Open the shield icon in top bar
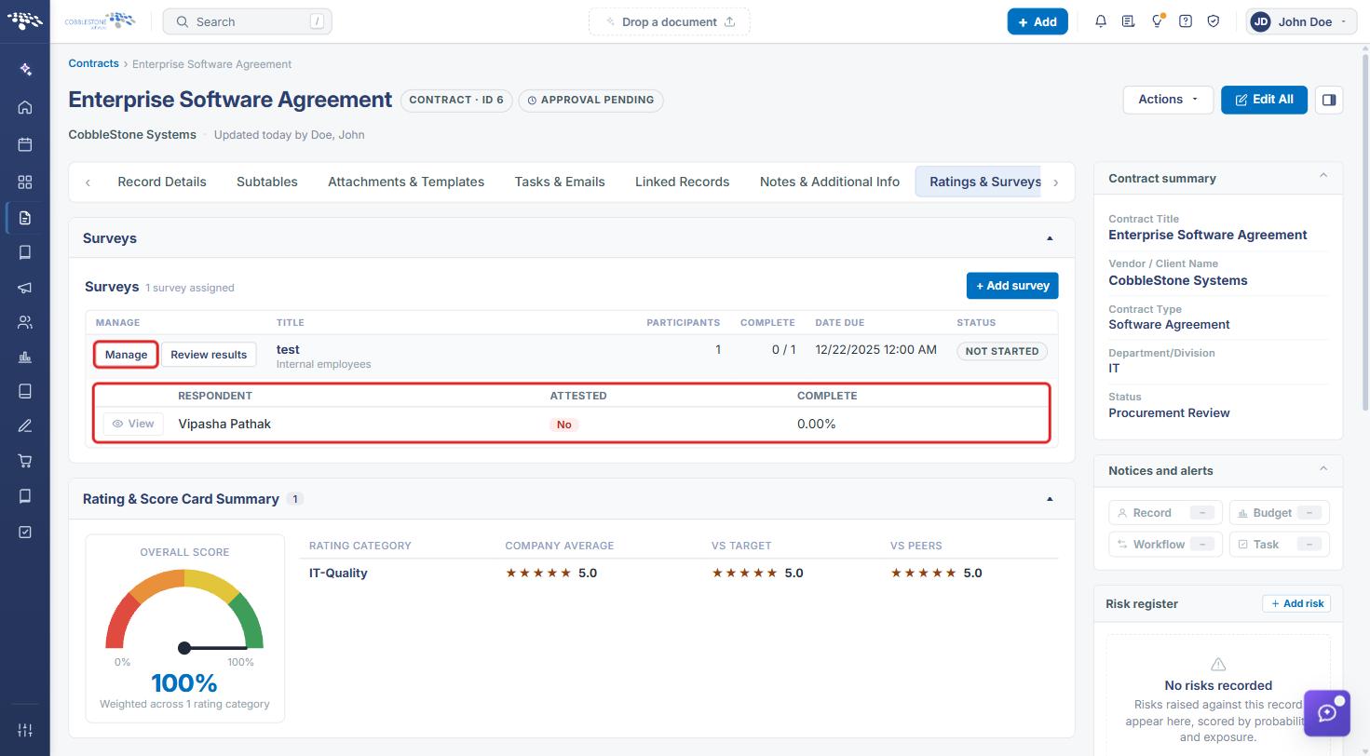Viewport: 1370px width, 756px height. pyautogui.click(x=1214, y=21)
